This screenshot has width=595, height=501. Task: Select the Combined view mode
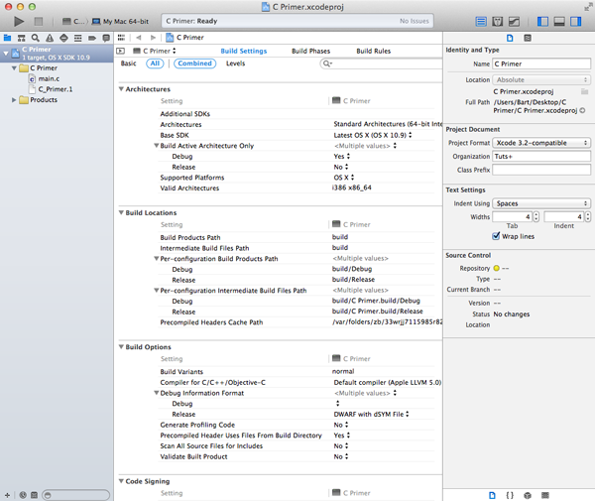tap(194, 63)
